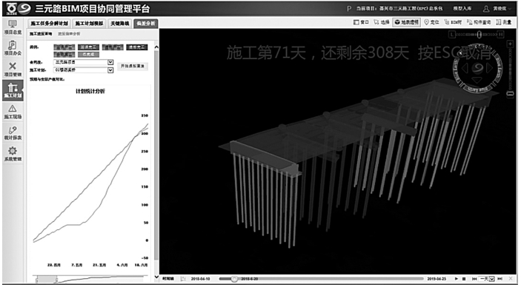
Task: Open 系统管理 gear icon in the sidebar
Action: (x=13, y=155)
